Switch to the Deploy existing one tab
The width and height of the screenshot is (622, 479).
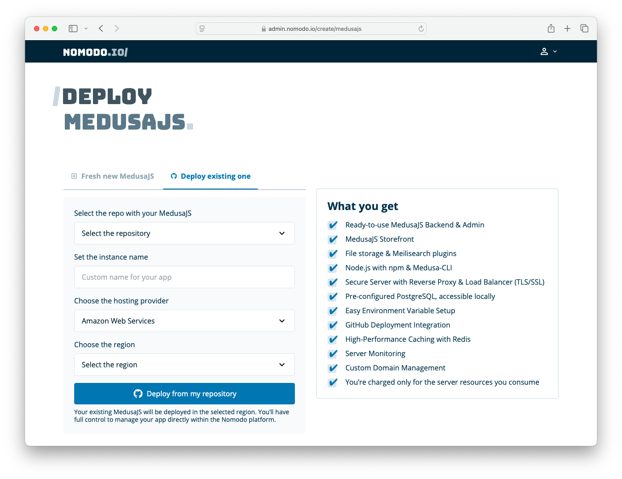[x=210, y=176]
